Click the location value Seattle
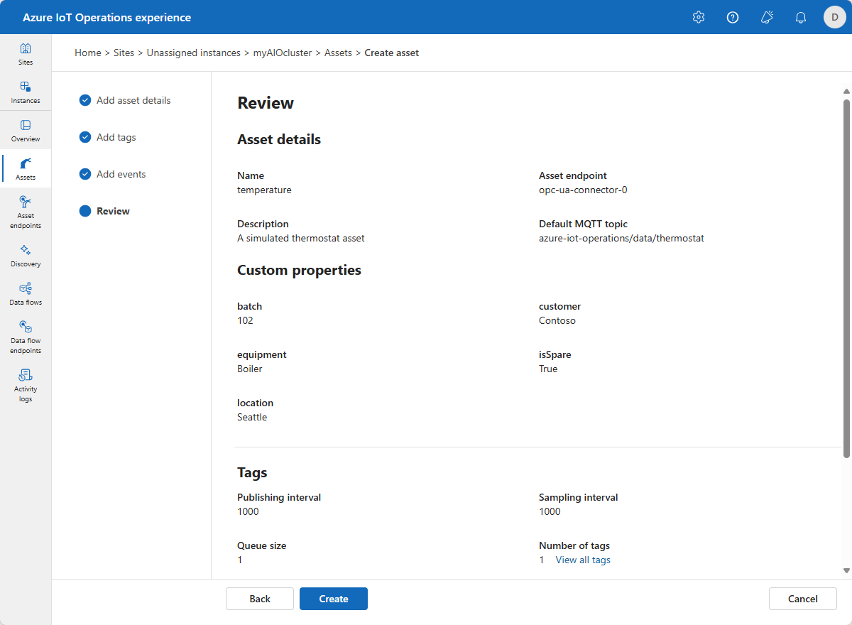The height and width of the screenshot is (625, 852). pyautogui.click(x=252, y=417)
